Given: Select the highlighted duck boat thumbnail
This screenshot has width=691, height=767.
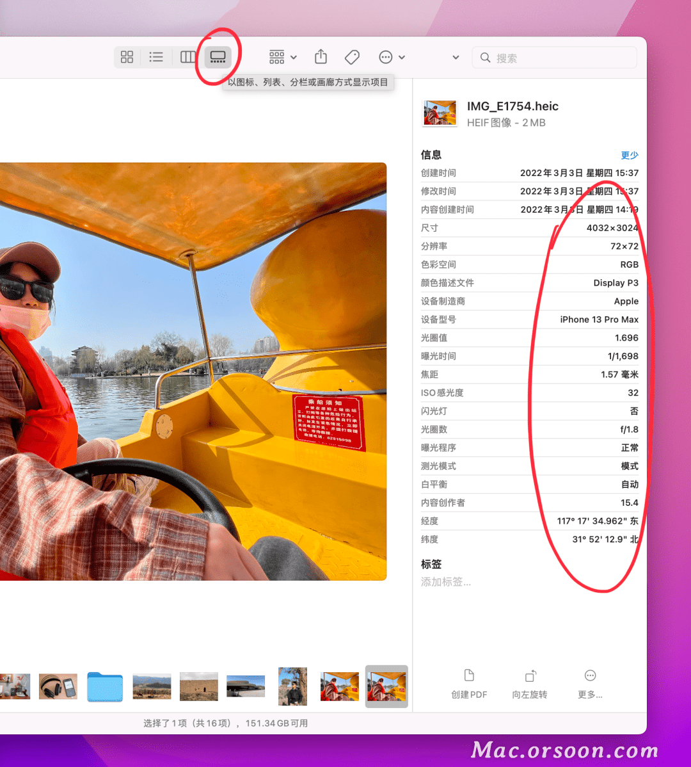Looking at the screenshot, I should pyautogui.click(x=386, y=686).
